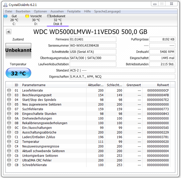Image resolution: width=181 pixels, height=178 pixels.
Task: Click the Schlecht... column header
Action: (114, 85)
